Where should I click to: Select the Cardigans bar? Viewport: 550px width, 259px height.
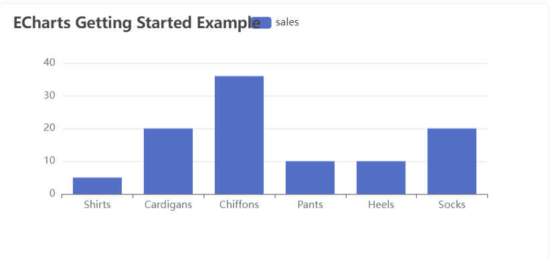pyautogui.click(x=168, y=161)
